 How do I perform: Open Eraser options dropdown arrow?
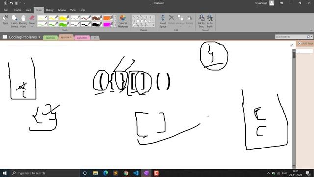32,26
